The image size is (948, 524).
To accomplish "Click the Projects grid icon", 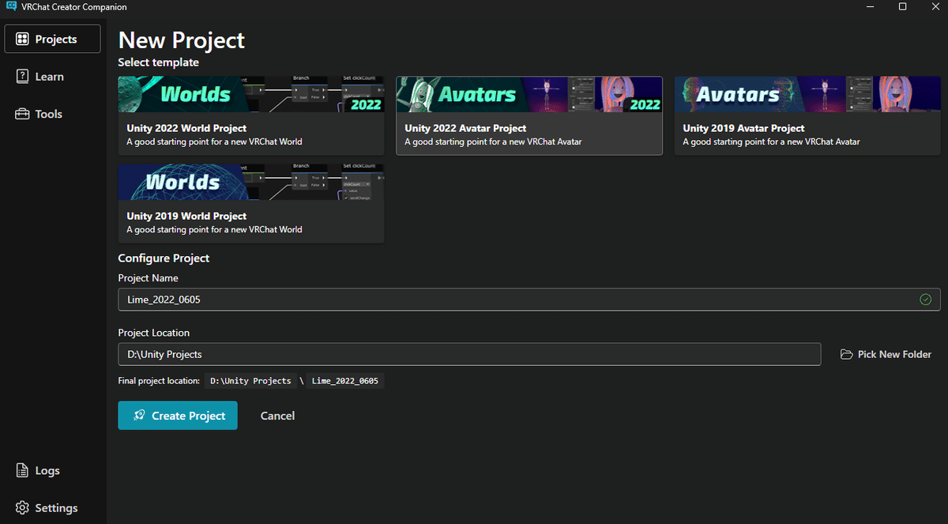I will pos(22,39).
